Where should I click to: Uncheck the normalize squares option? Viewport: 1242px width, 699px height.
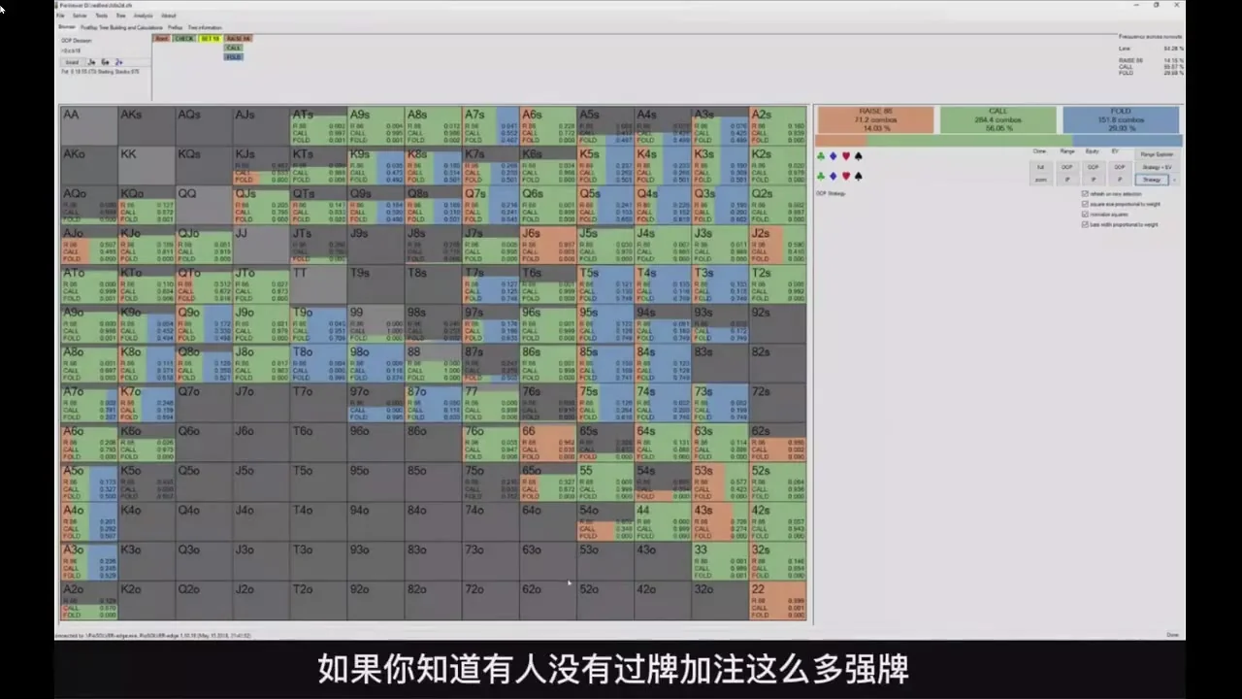click(x=1084, y=214)
